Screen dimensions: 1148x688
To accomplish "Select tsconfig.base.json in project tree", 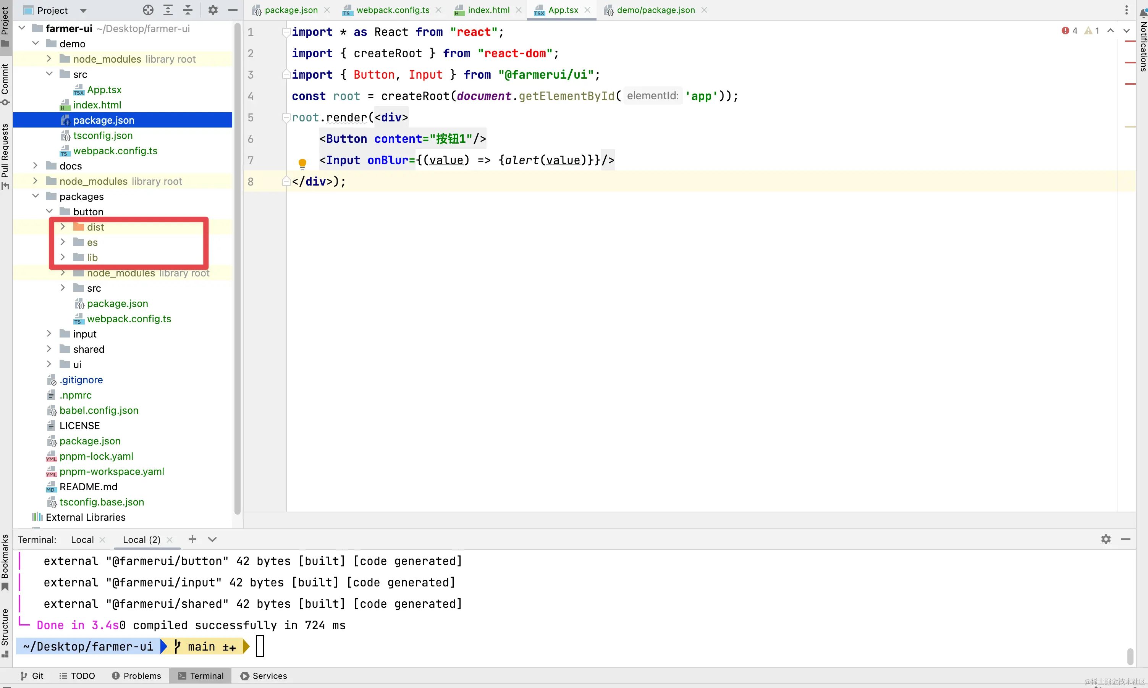I will pyautogui.click(x=102, y=502).
